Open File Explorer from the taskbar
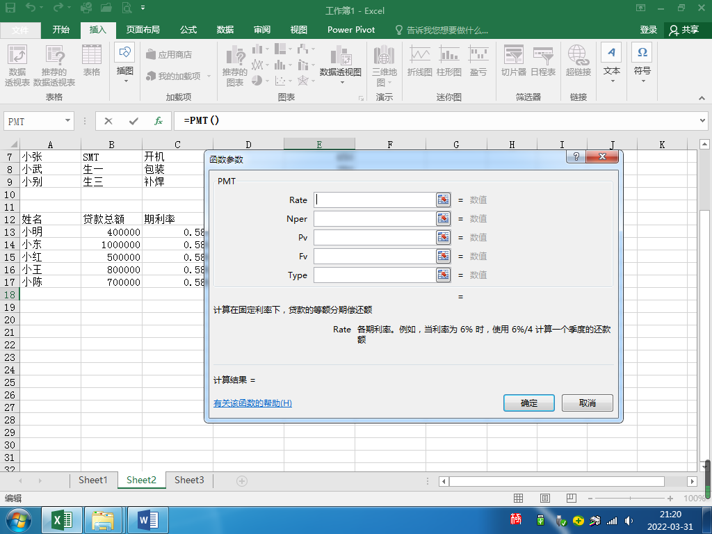Image resolution: width=712 pixels, height=534 pixels. pos(103,520)
